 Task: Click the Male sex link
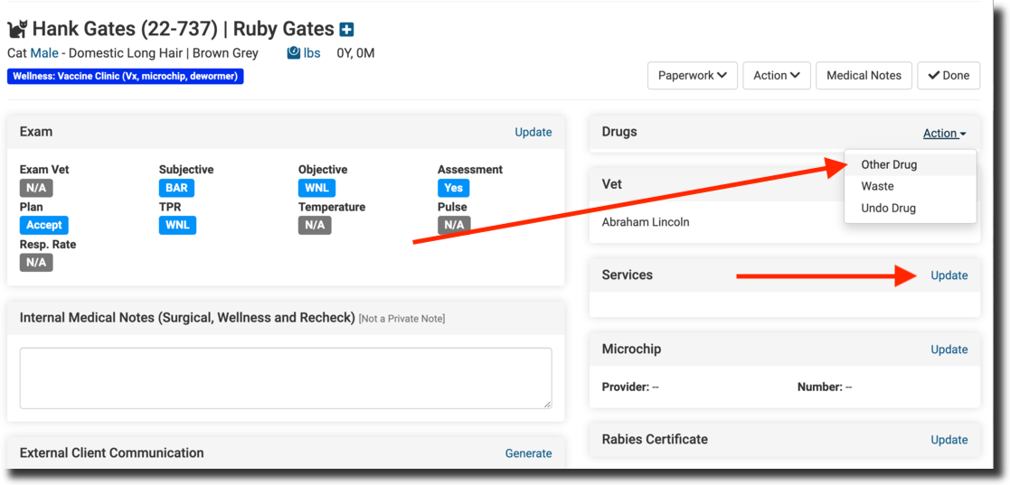pos(44,53)
